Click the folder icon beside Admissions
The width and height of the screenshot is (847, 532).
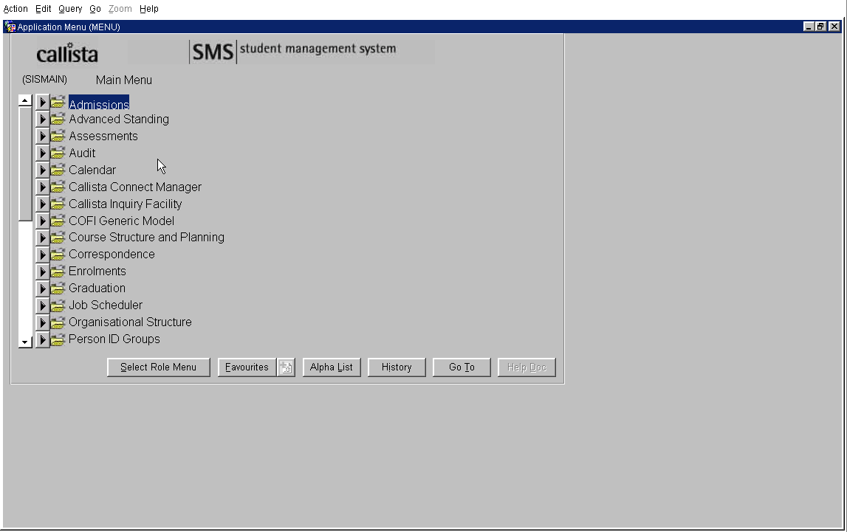[58, 103]
